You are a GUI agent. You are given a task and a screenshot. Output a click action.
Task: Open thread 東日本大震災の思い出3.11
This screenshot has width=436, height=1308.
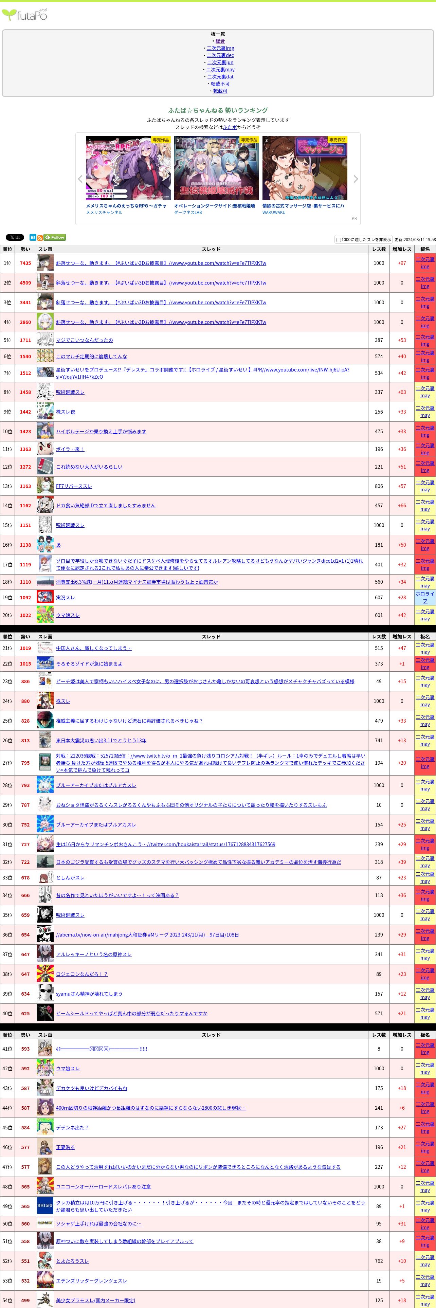click(x=101, y=740)
